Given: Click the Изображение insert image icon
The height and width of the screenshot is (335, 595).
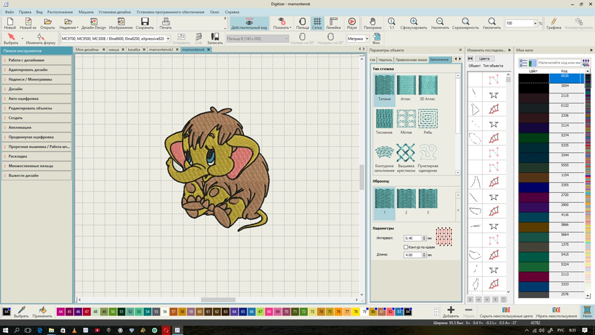Looking at the screenshot, I should (x=121, y=23).
